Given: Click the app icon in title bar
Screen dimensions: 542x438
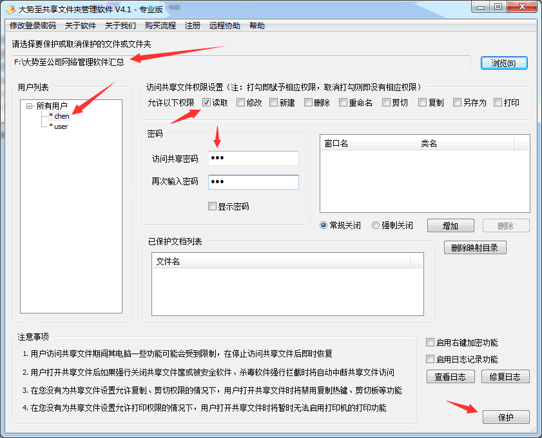Looking at the screenshot, I should [x=10, y=8].
